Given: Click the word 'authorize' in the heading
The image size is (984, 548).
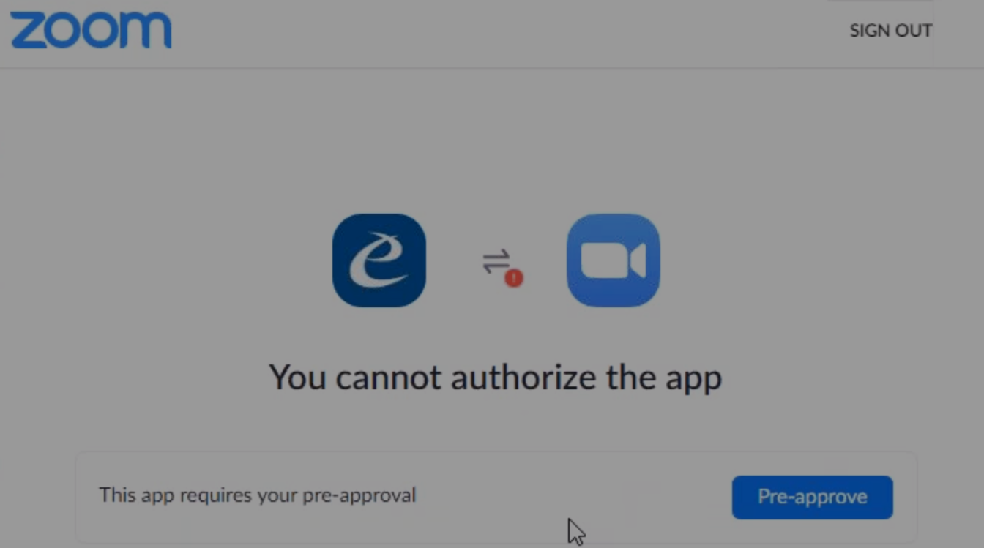Looking at the screenshot, I should pos(523,377).
